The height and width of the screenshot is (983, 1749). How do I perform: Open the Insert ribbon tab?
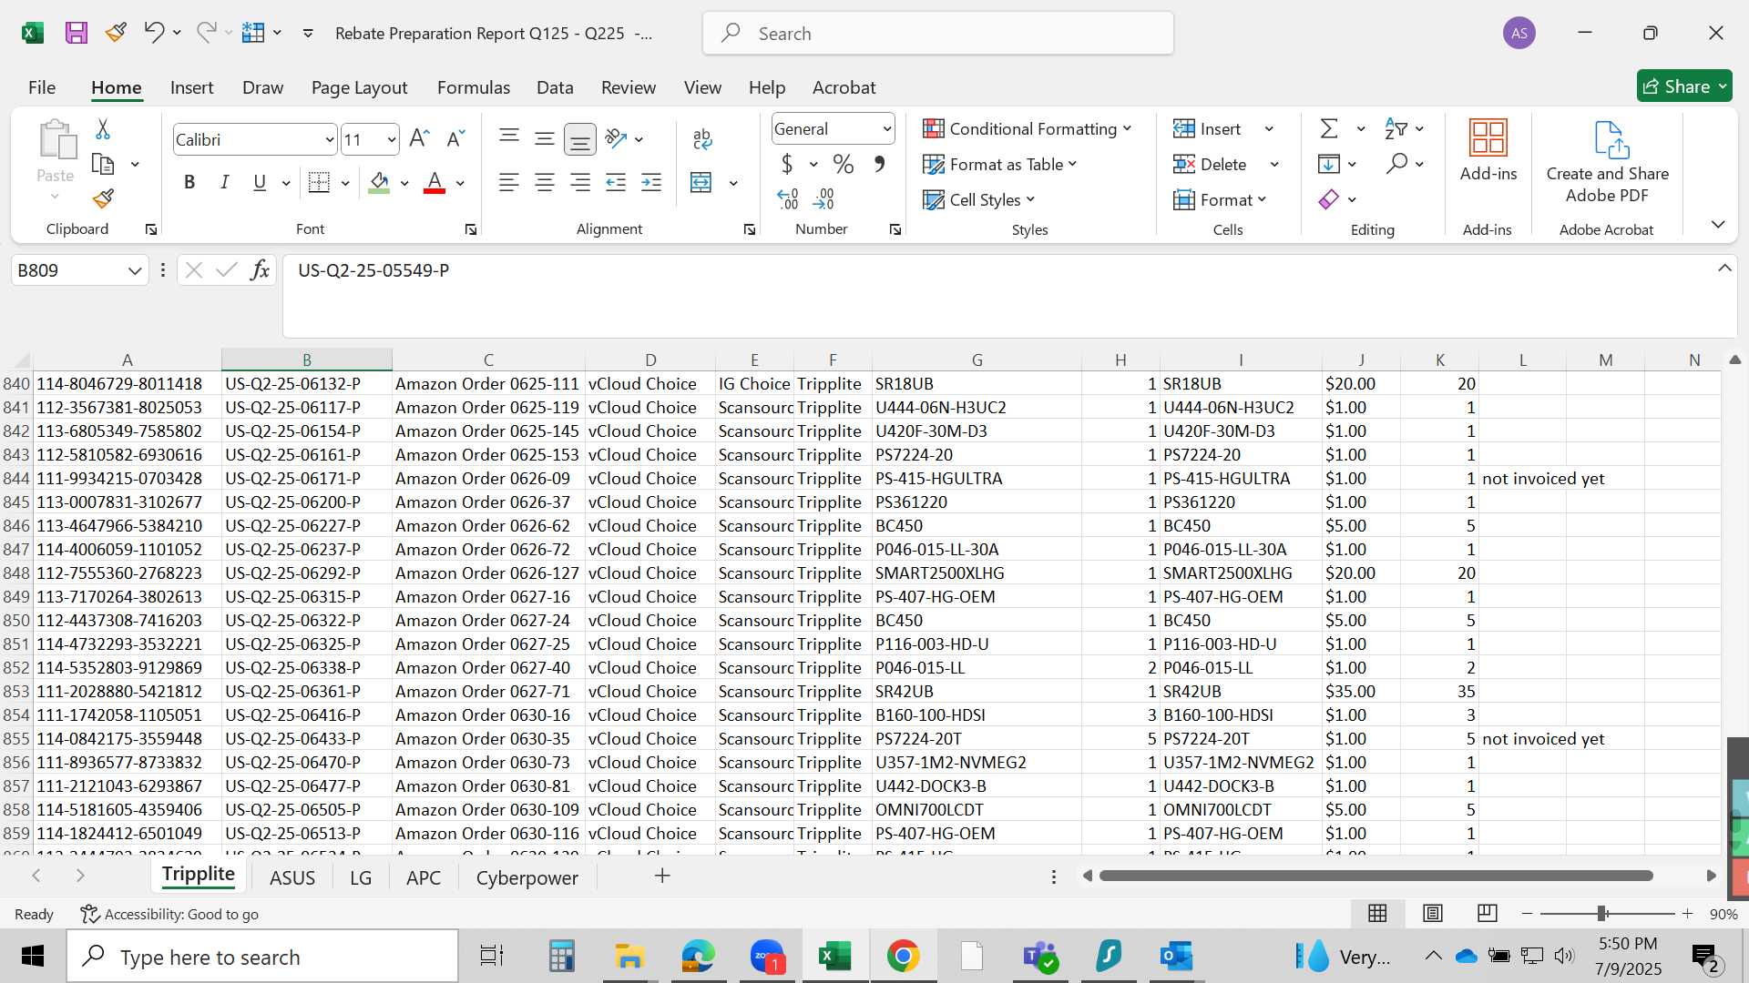(192, 87)
